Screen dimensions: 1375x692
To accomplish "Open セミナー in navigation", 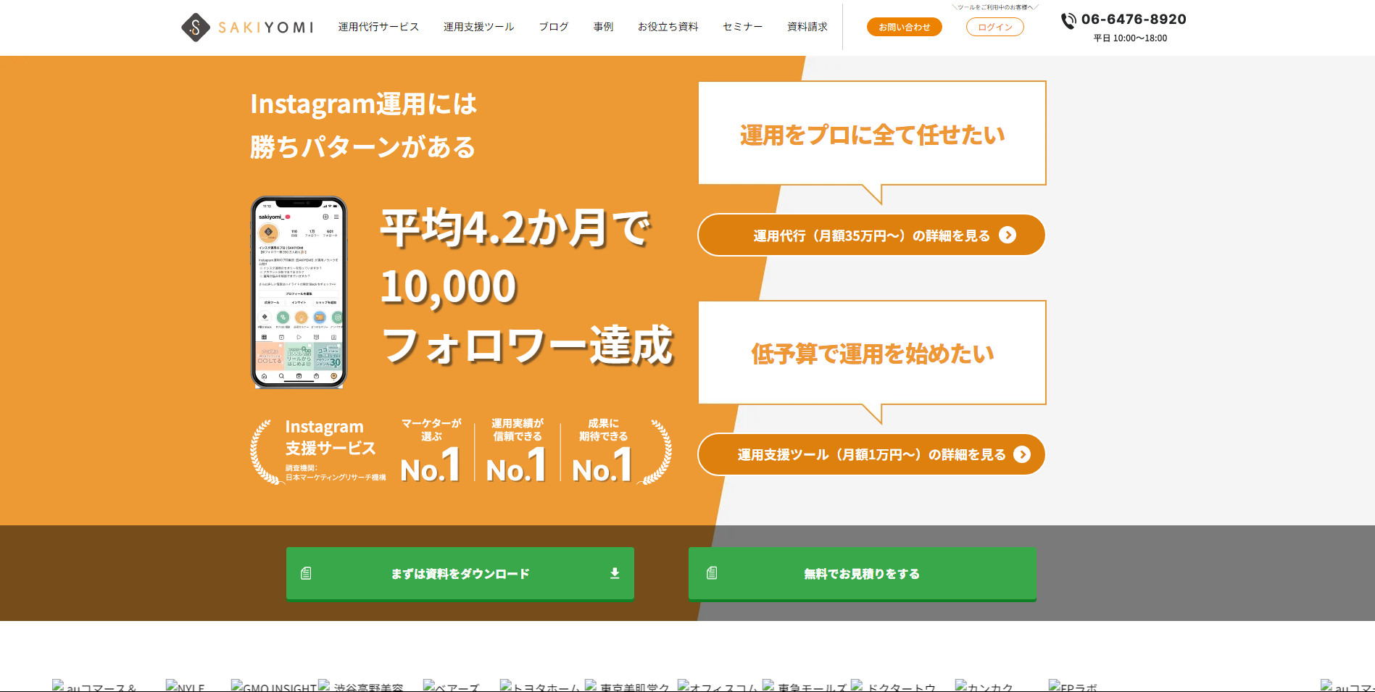I will pos(742,27).
